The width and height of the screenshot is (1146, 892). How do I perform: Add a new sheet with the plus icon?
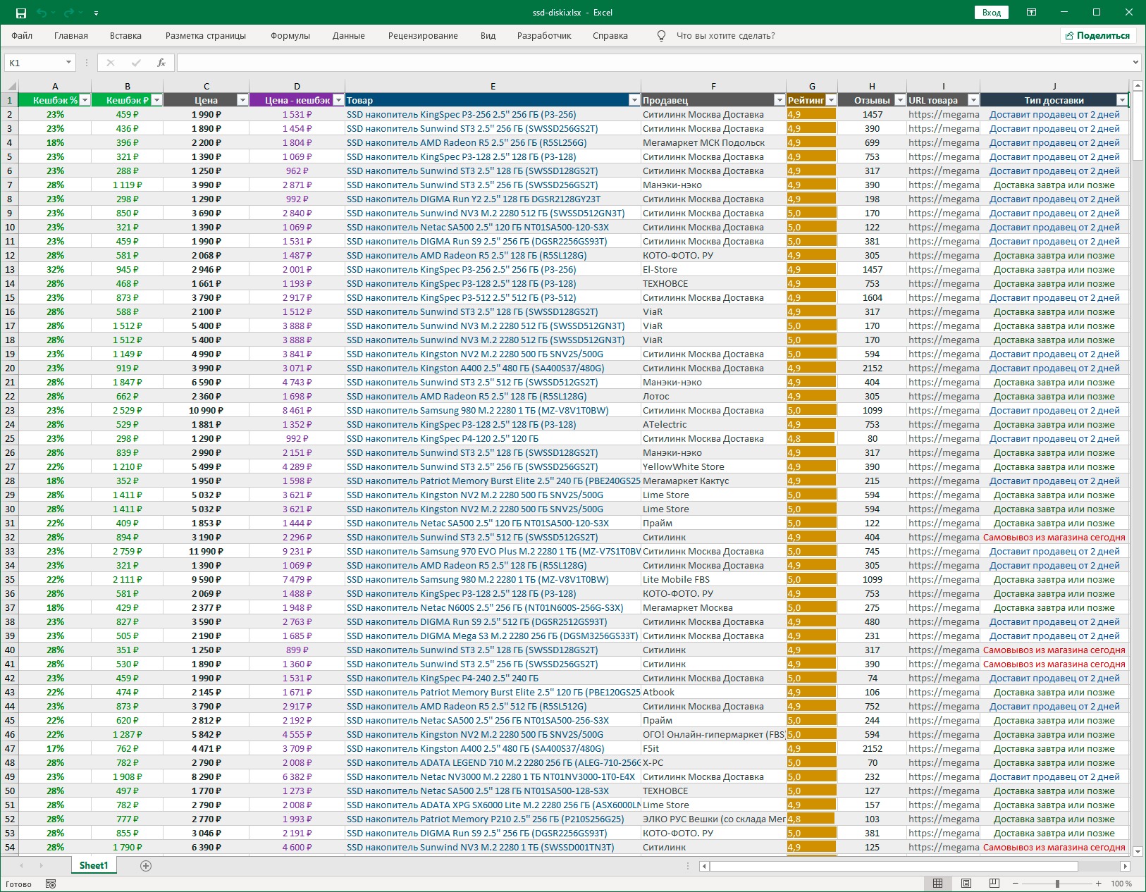(146, 866)
